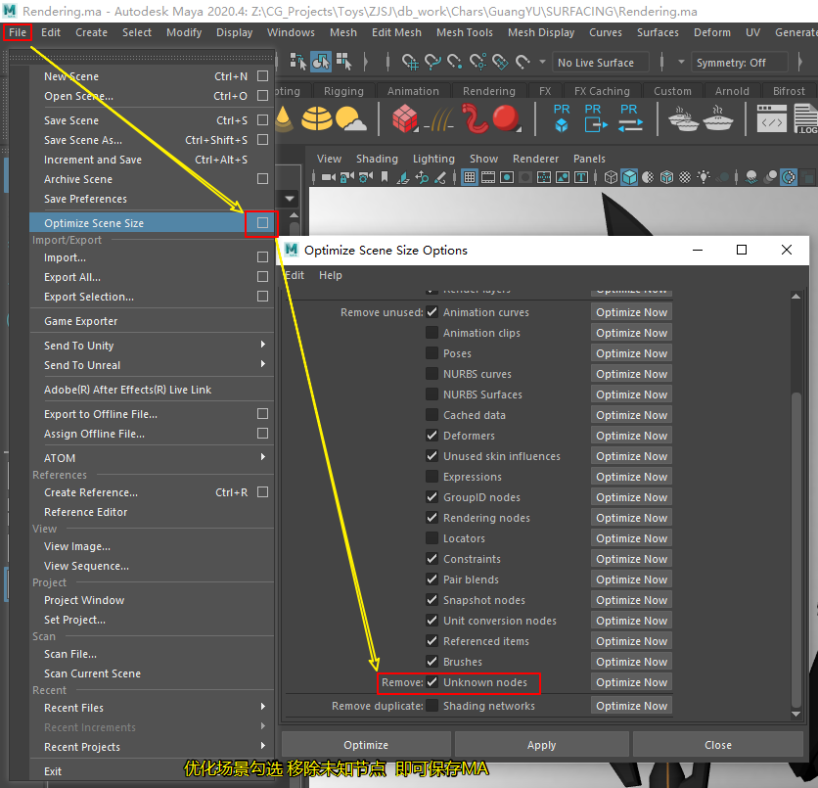Screen dimensions: 818x788
Task: Open the Symmetry: Off dropdown
Action: pos(739,63)
